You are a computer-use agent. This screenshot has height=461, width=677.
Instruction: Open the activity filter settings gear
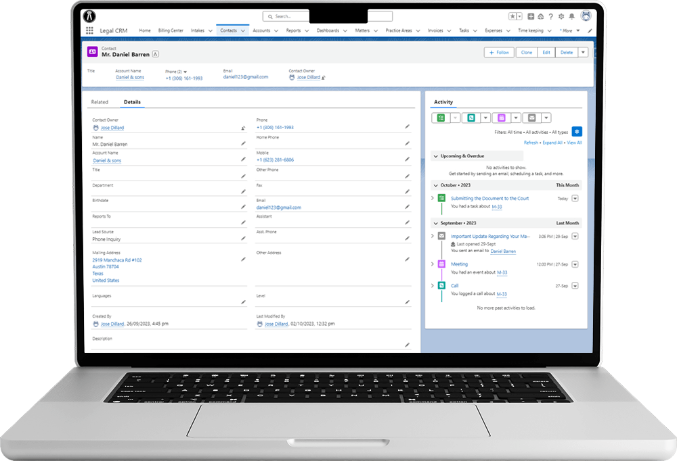576,132
